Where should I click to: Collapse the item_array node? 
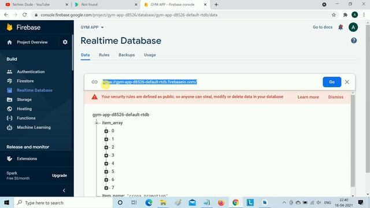click(x=97, y=123)
